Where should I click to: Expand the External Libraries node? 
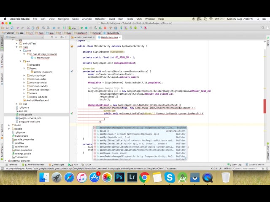coord(5,161)
